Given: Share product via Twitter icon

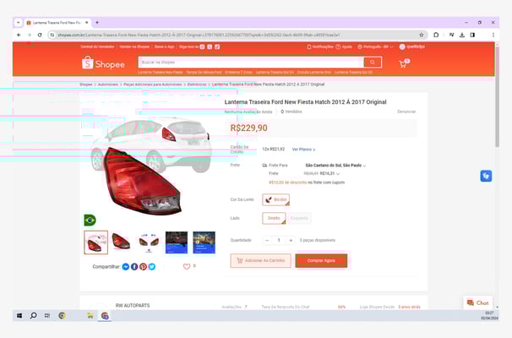Looking at the screenshot, I should 152,267.
